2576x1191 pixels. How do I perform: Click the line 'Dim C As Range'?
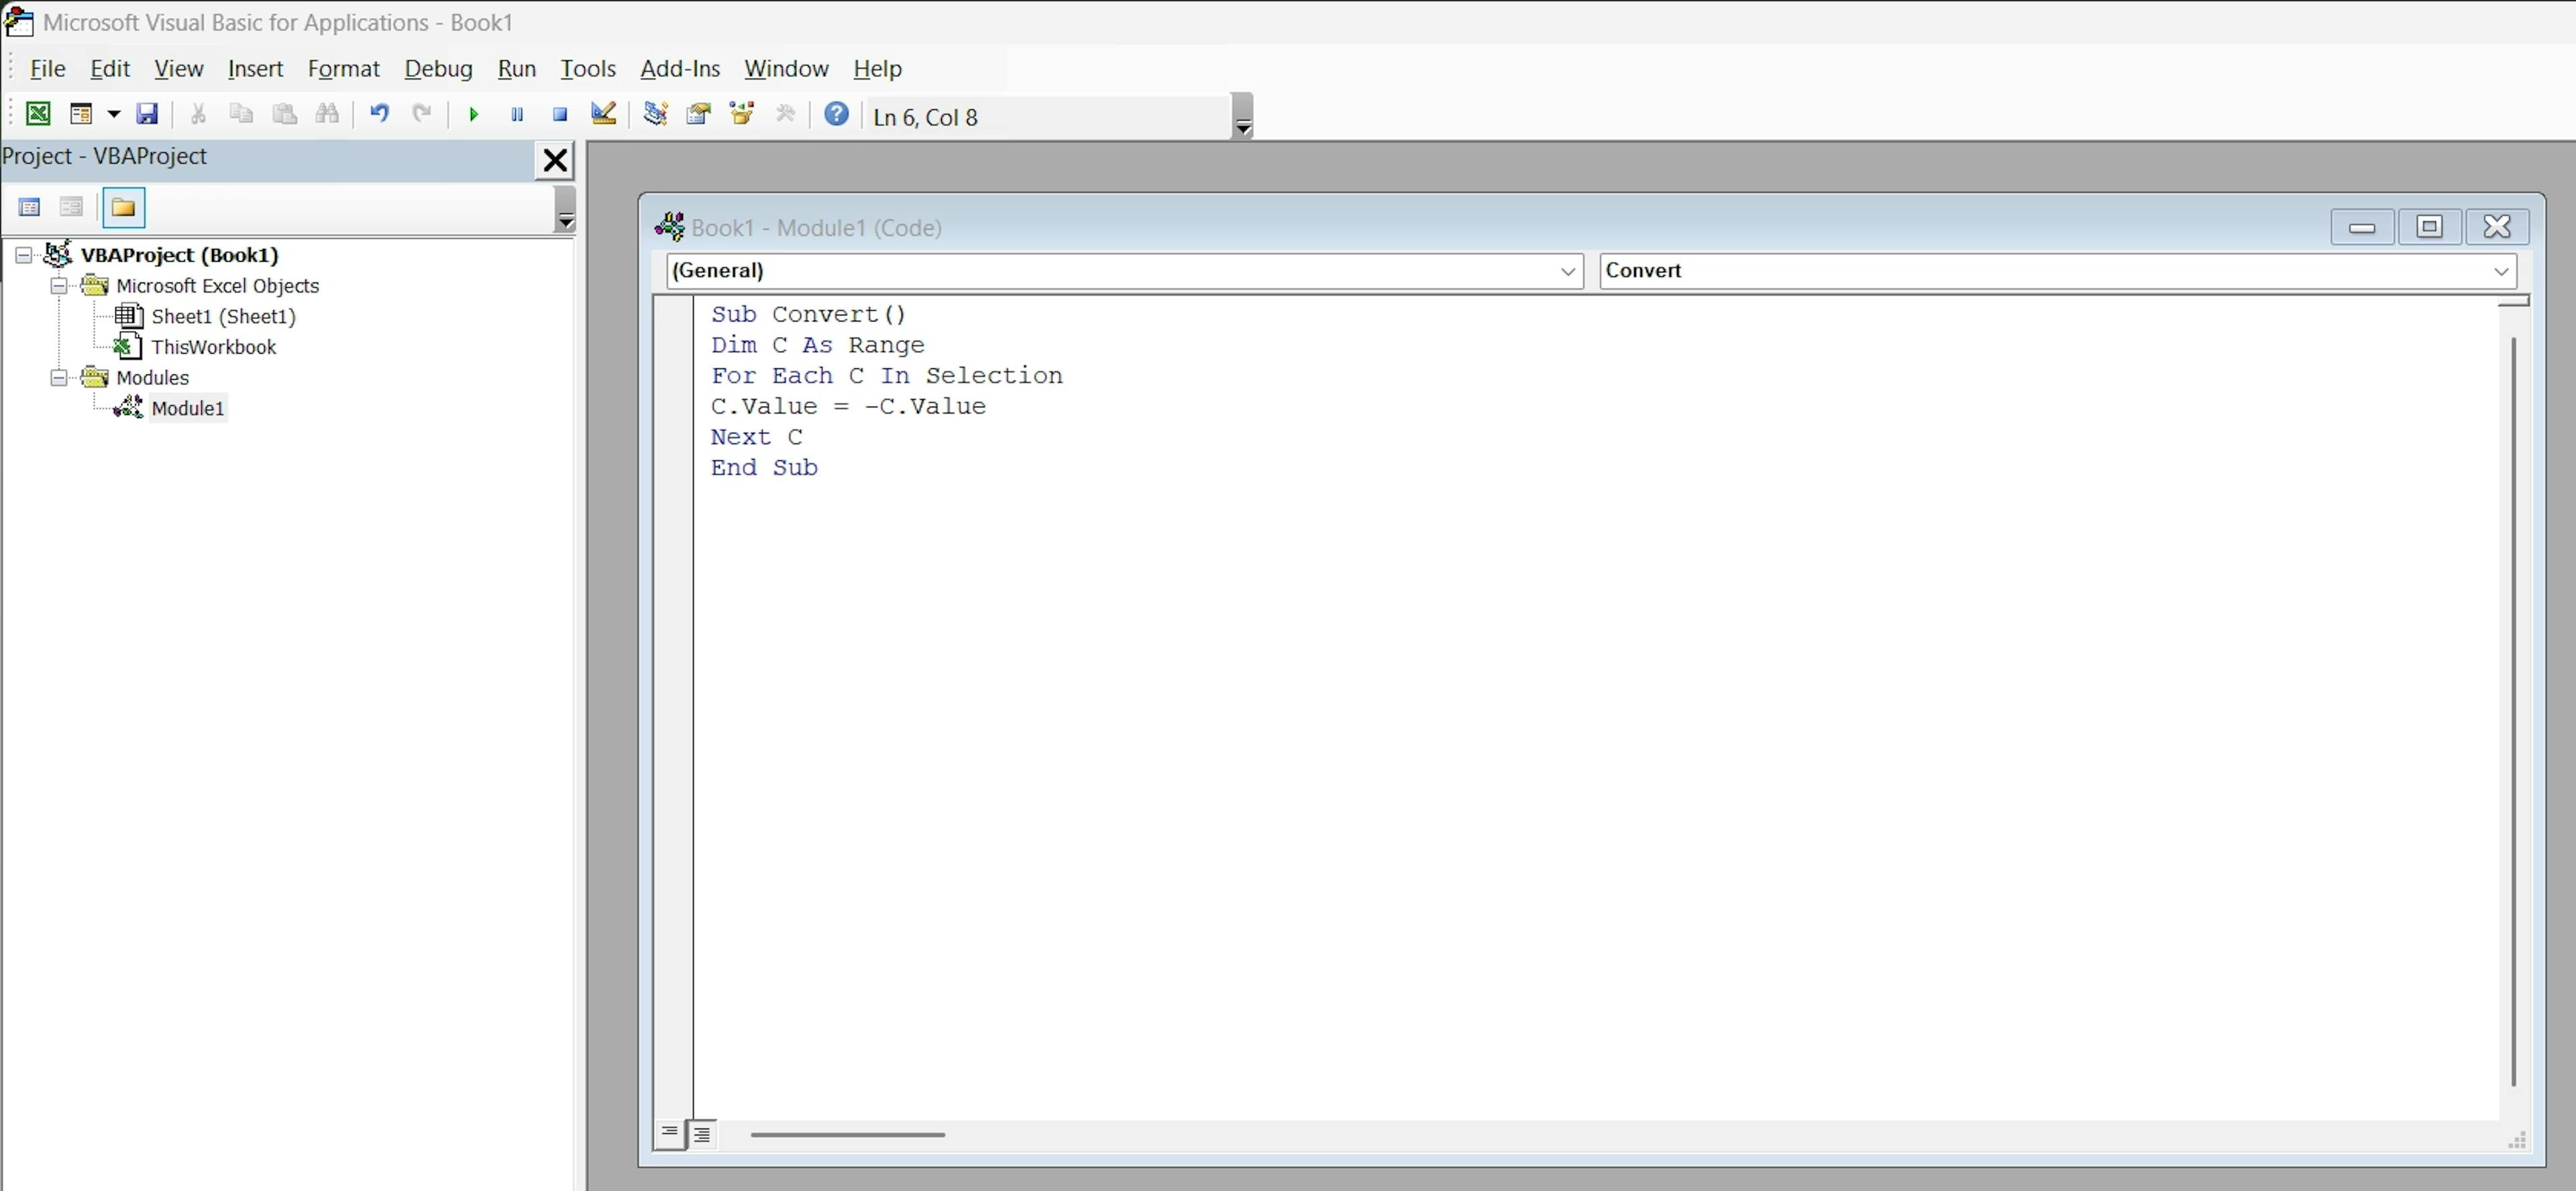818,345
